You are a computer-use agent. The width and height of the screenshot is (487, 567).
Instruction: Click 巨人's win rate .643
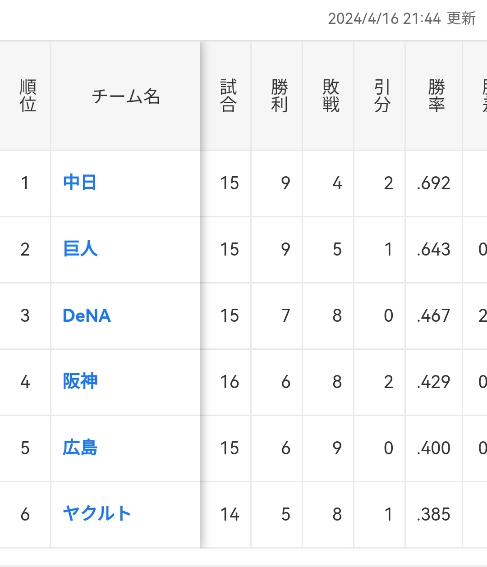[433, 250]
